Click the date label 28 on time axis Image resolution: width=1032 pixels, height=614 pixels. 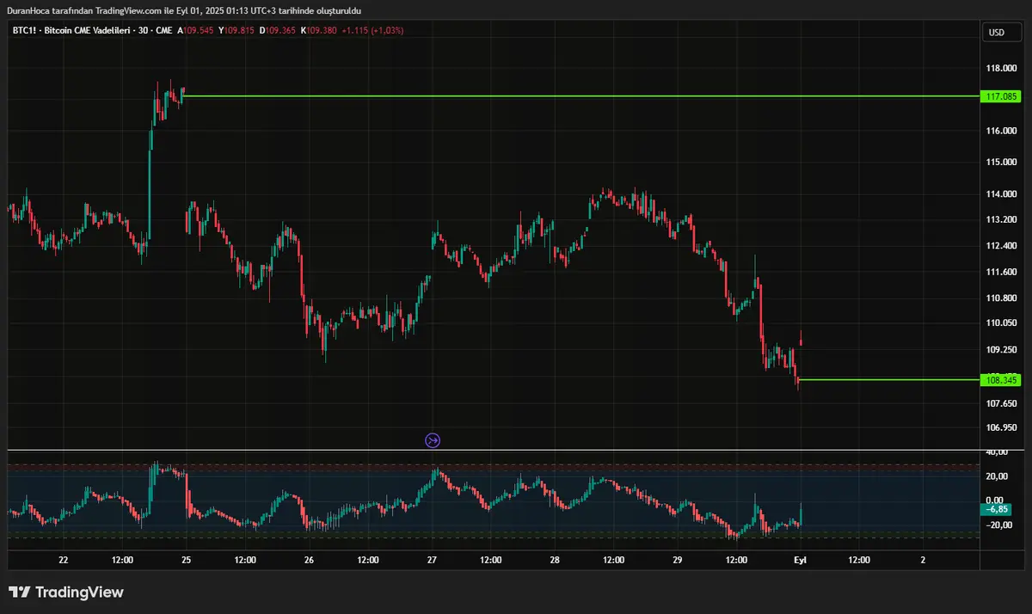tap(555, 560)
